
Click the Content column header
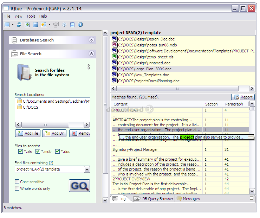pyautogui.click(x=156, y=104)
